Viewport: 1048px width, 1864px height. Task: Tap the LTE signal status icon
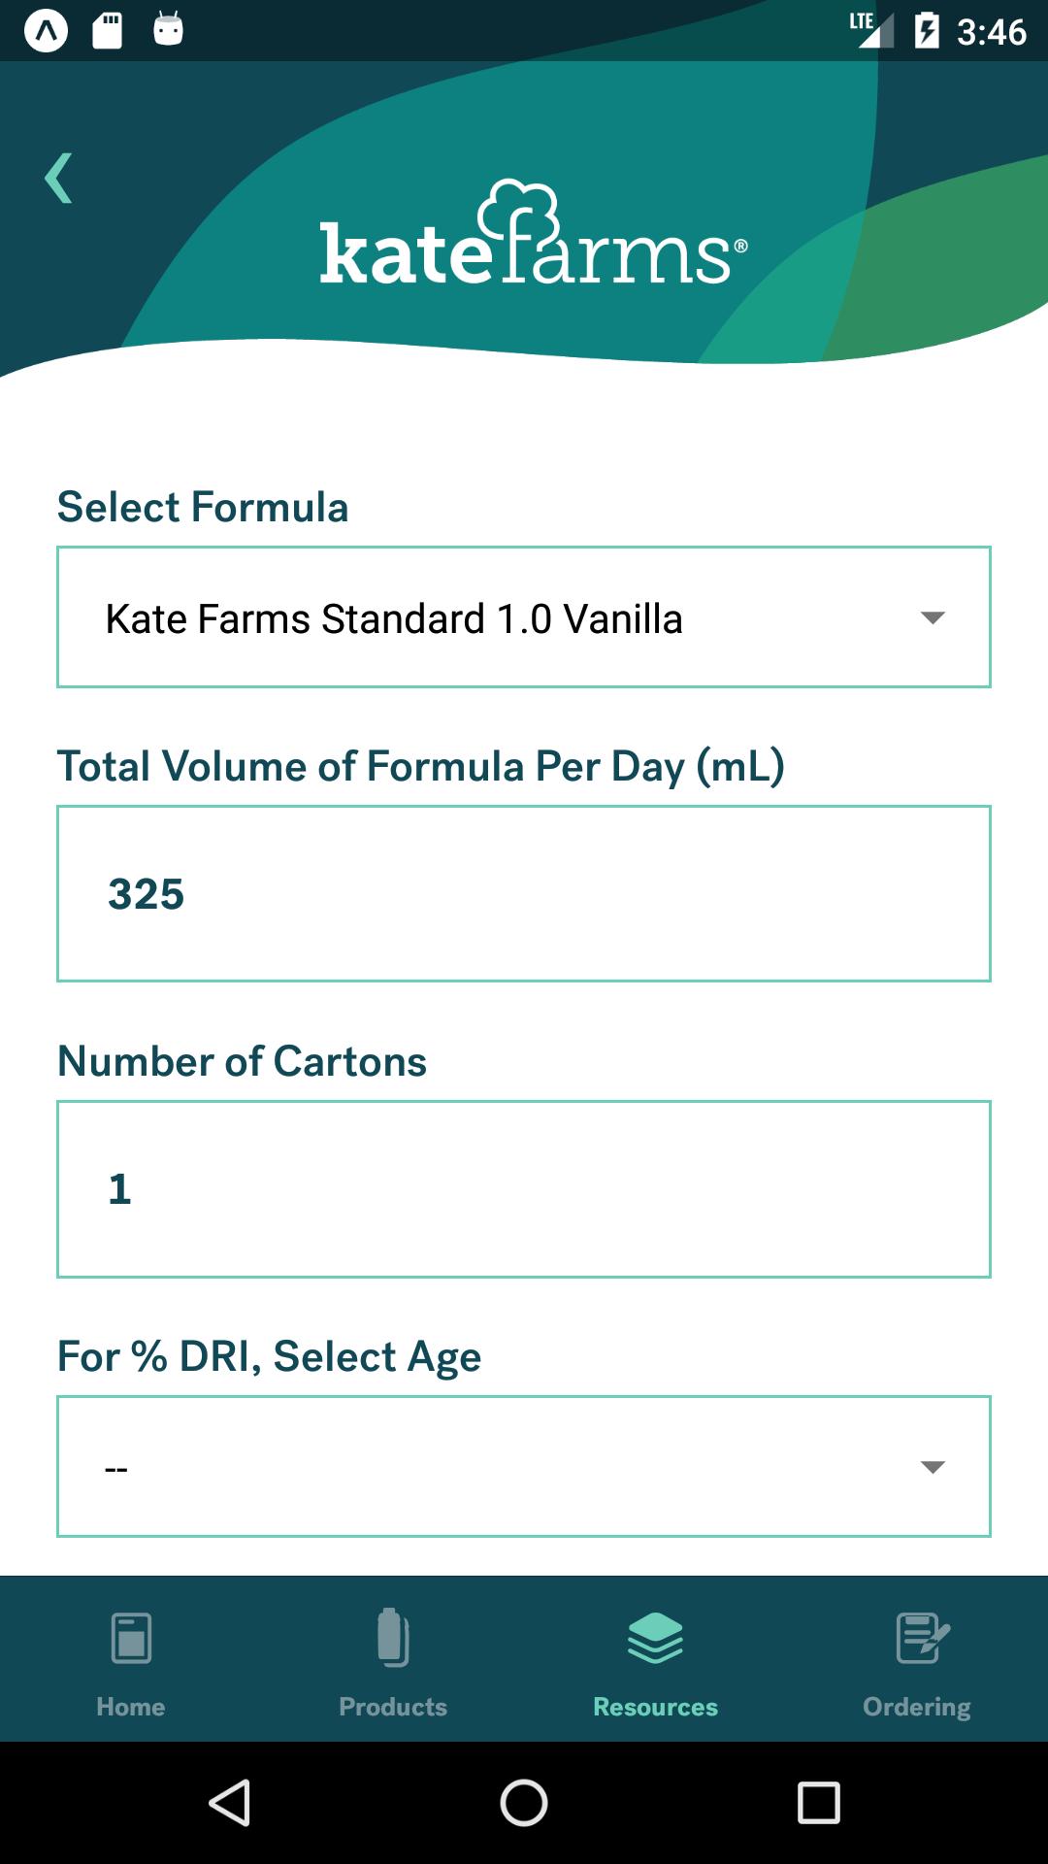tap(870, 30)
